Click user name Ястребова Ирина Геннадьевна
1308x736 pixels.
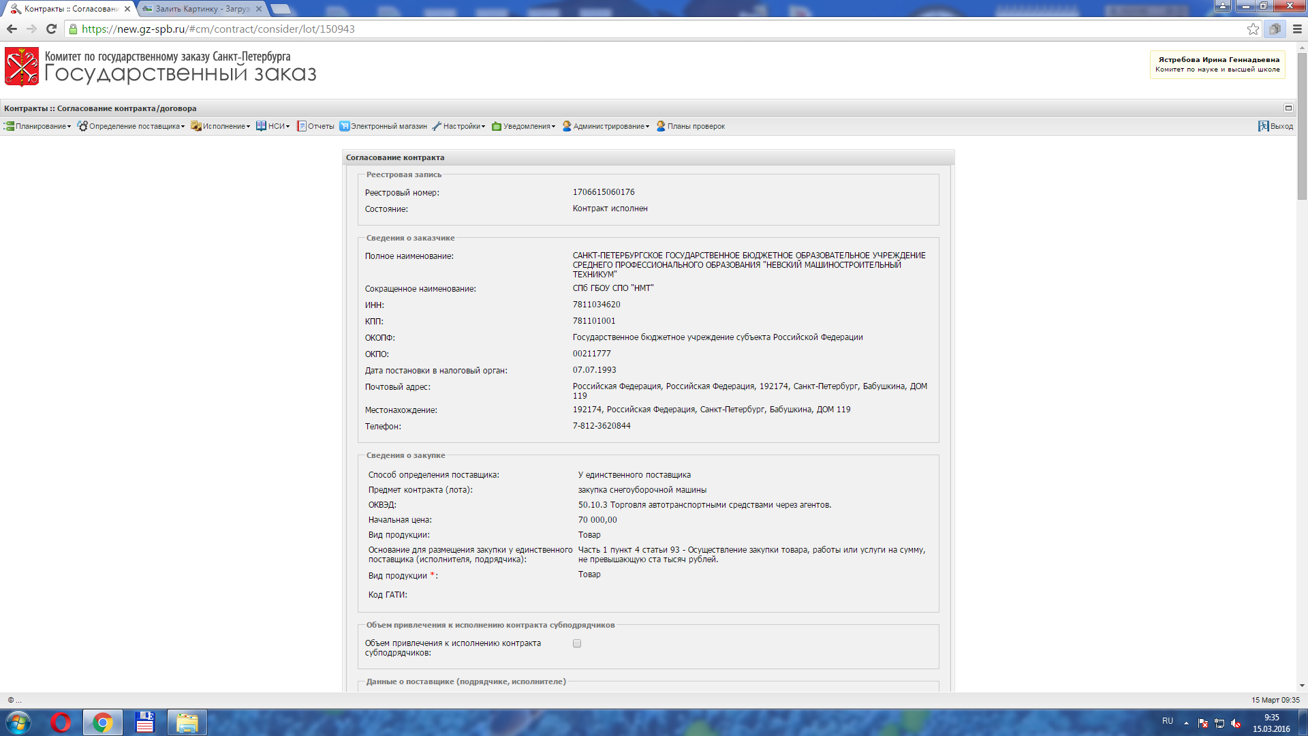[x=1218, y=59]
